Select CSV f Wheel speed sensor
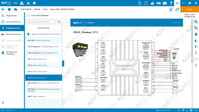Screen dimensions: 199x112 [x=44, y=78]
